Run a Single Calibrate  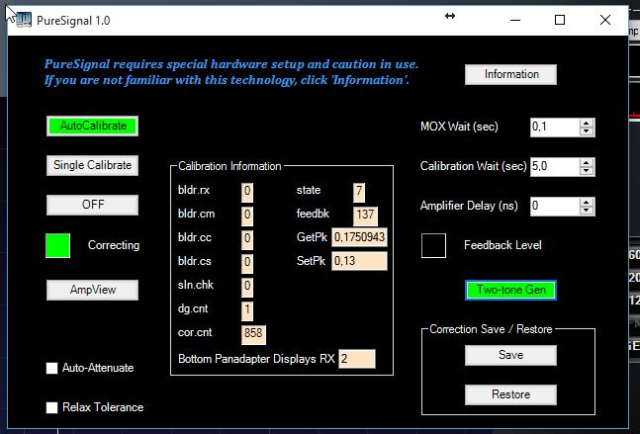coord(92,165)
